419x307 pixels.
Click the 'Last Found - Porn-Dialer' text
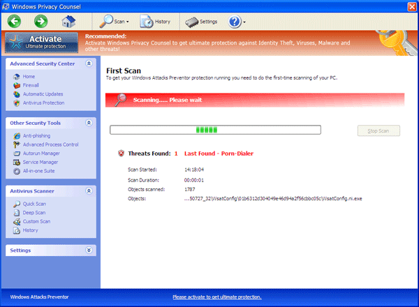pos(219,153)
